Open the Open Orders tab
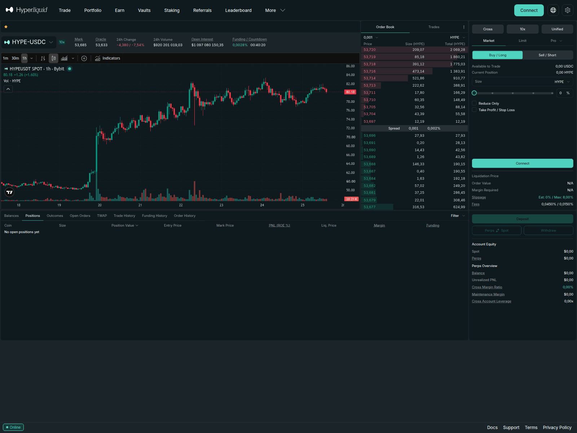This screenshot has height=433, width=577. coord(80,216)
